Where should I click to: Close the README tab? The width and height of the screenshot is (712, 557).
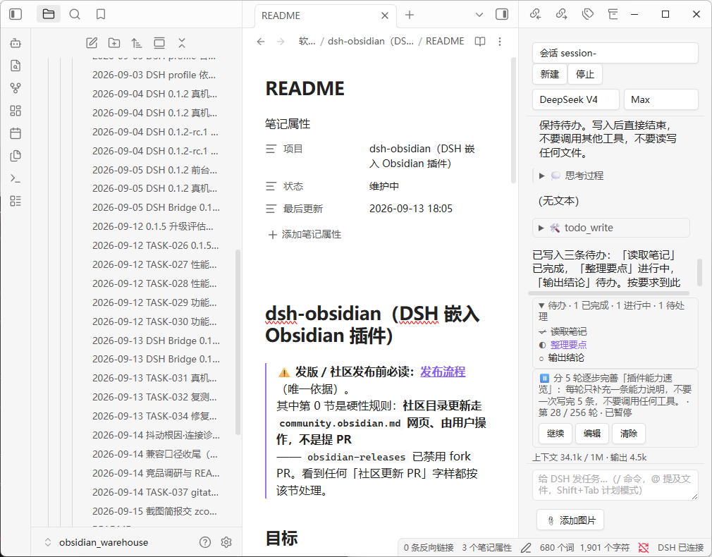coord(385,16)
